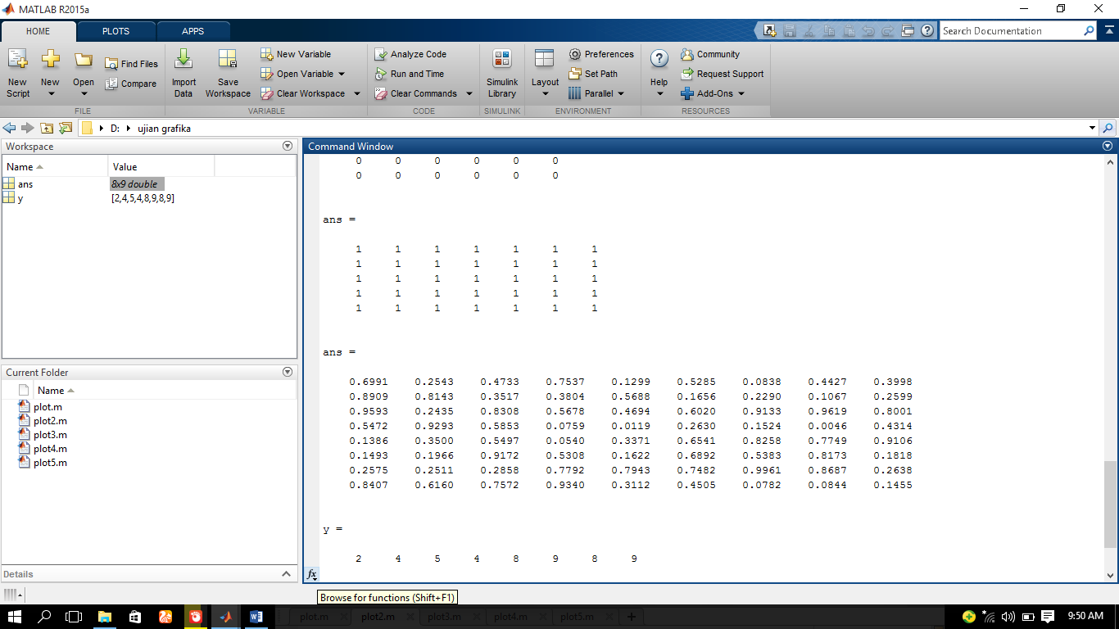The image size is (1119, 629).
Task: Expand the Details panel
Action: tap(286, 574)
